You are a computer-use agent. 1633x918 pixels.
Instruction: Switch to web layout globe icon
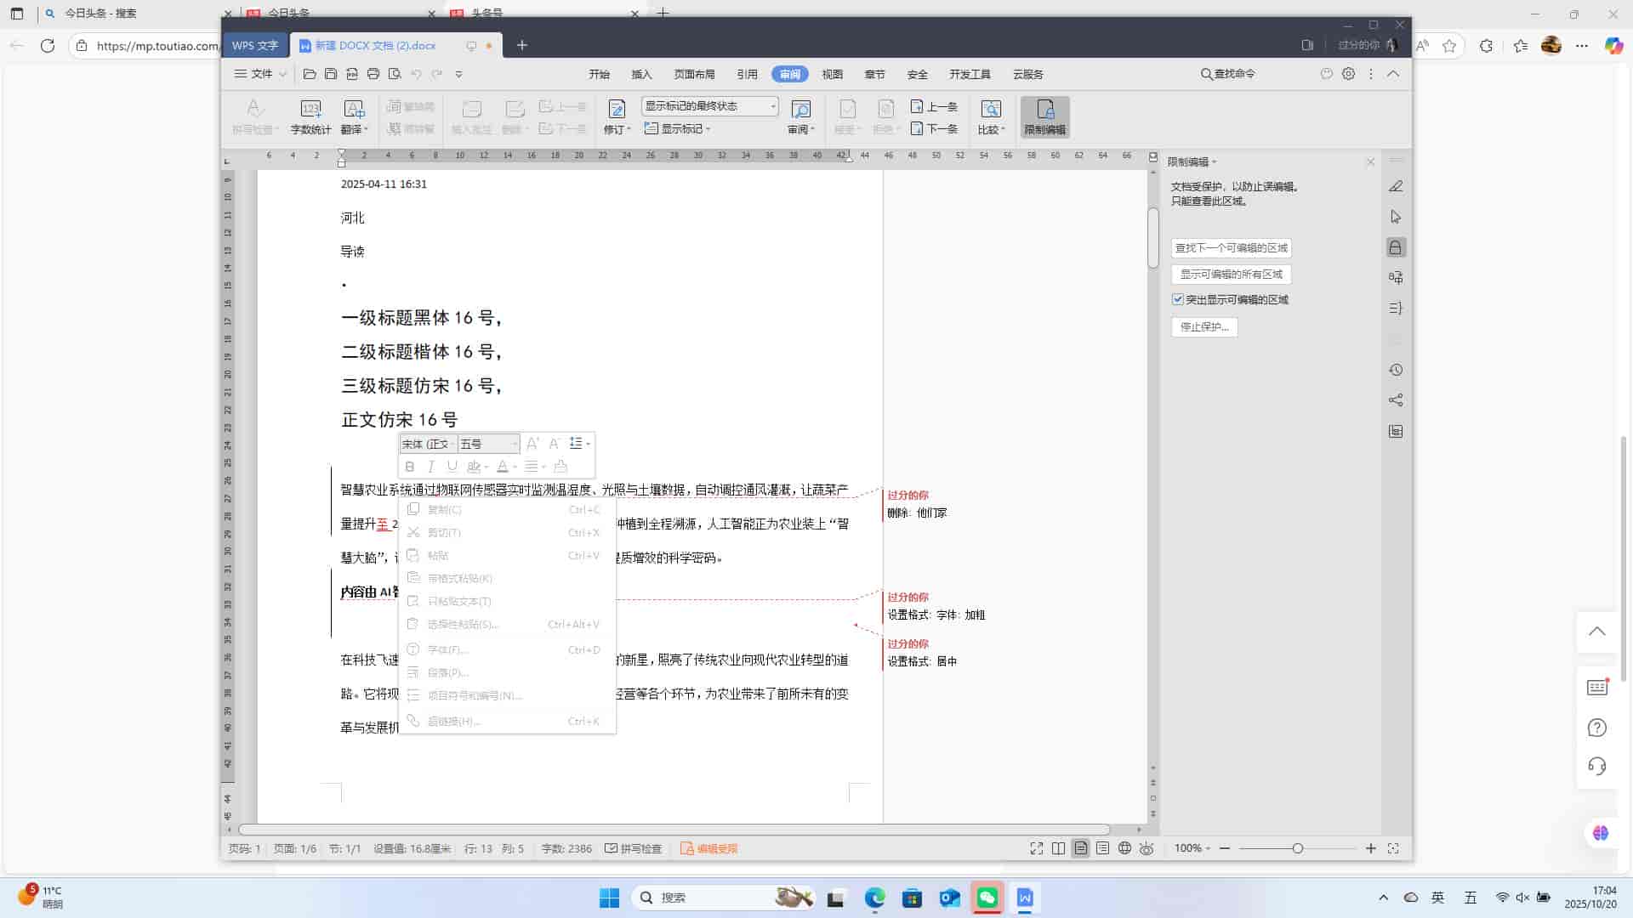[1124, 848]
